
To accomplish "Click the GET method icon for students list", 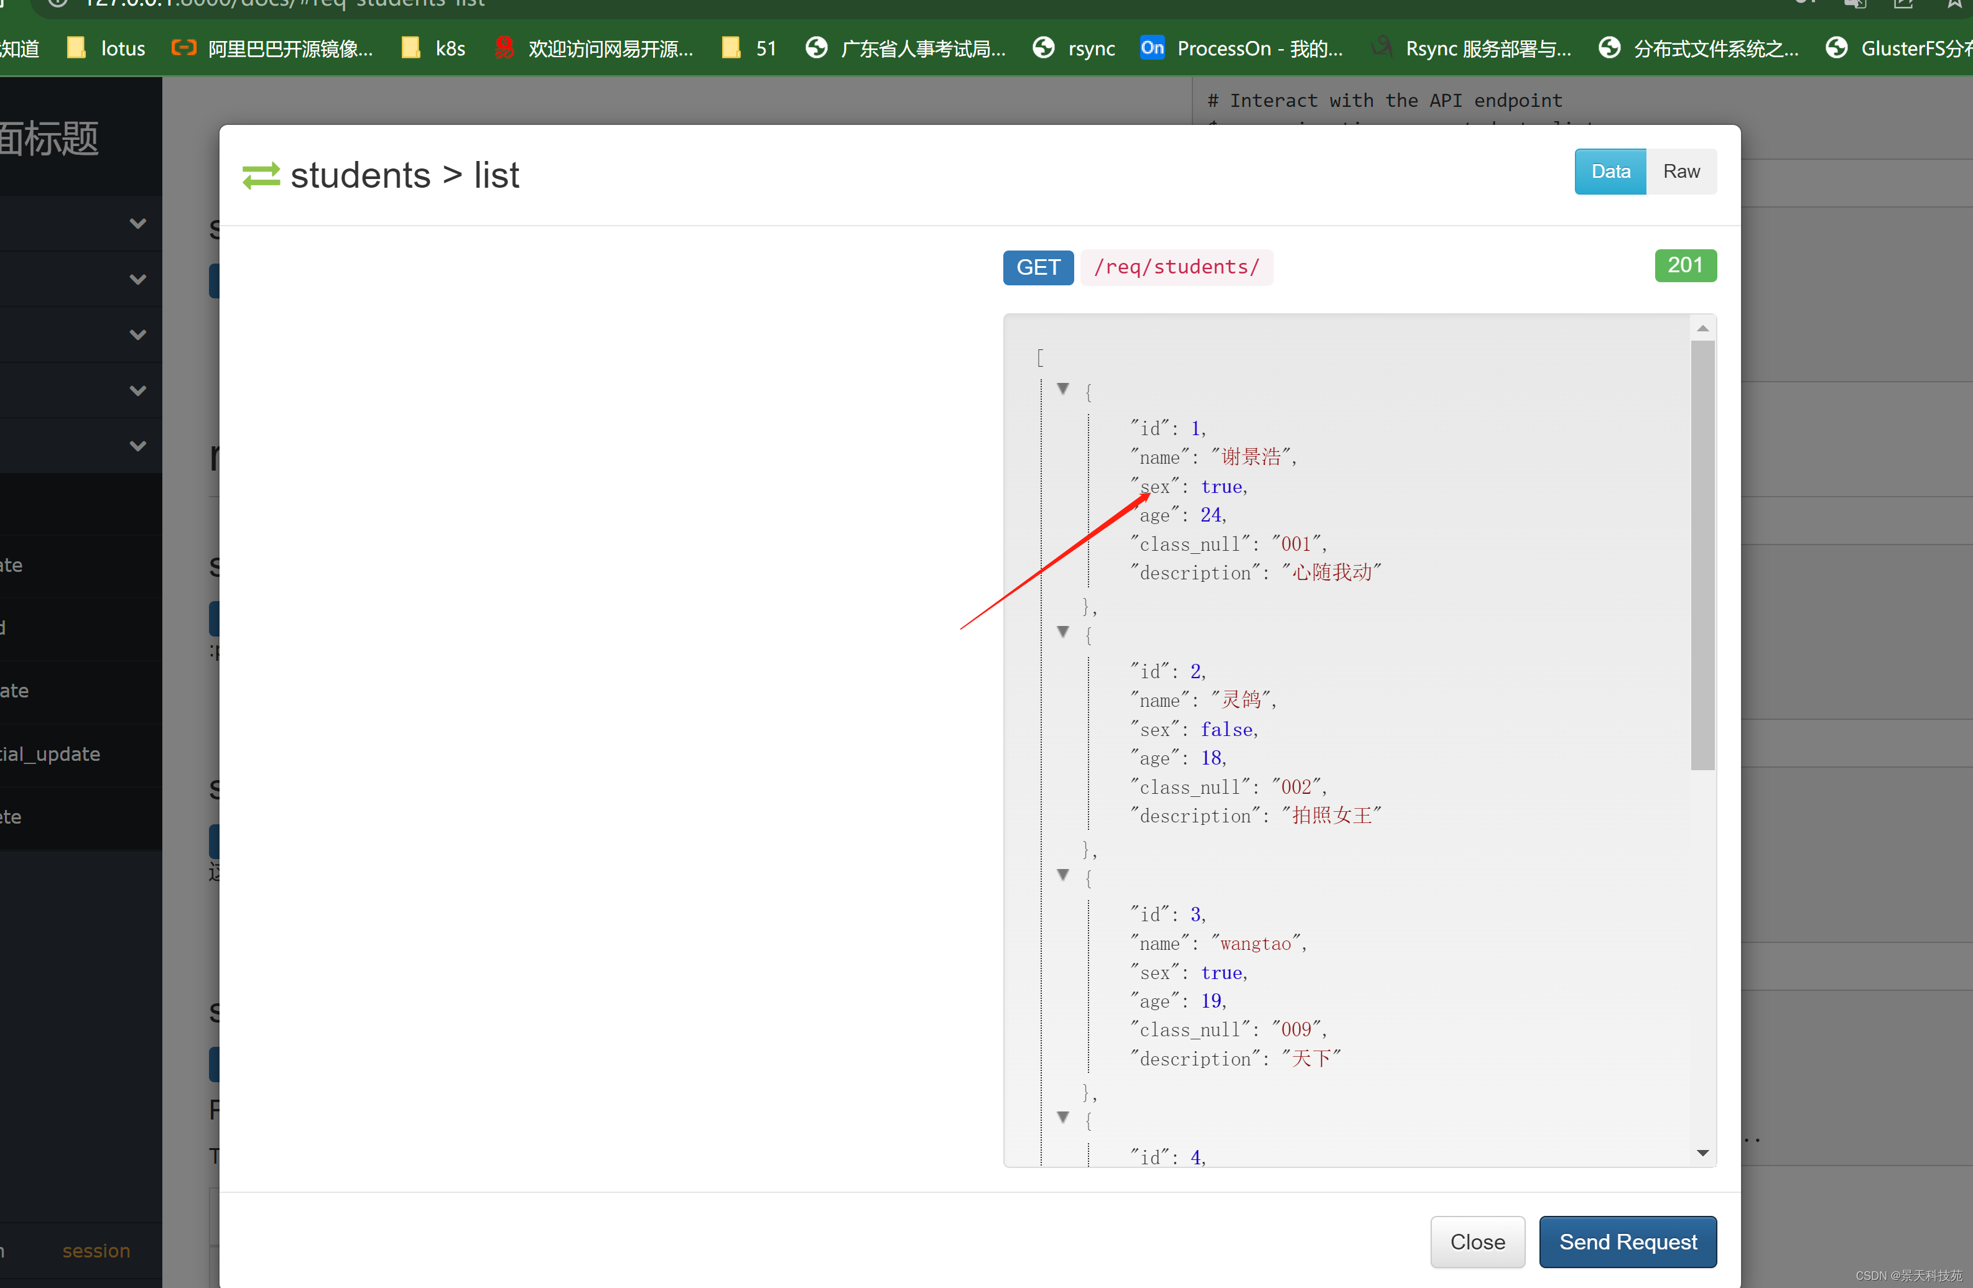I will (1037, 266).
